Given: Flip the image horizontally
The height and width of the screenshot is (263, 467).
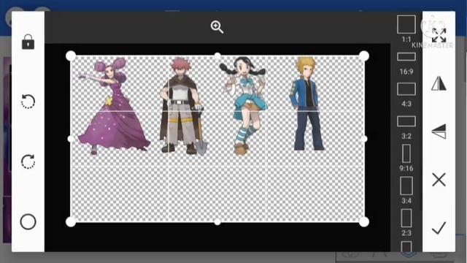Looking at the screenshot, I should (x=439, y=83).
